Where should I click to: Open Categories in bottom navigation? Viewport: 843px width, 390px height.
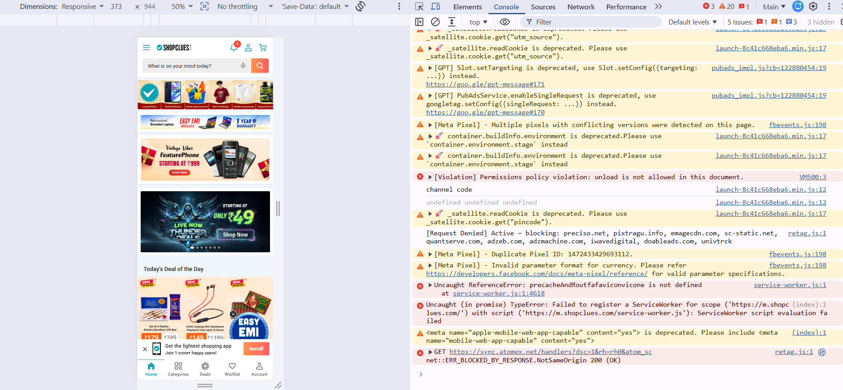178,369
